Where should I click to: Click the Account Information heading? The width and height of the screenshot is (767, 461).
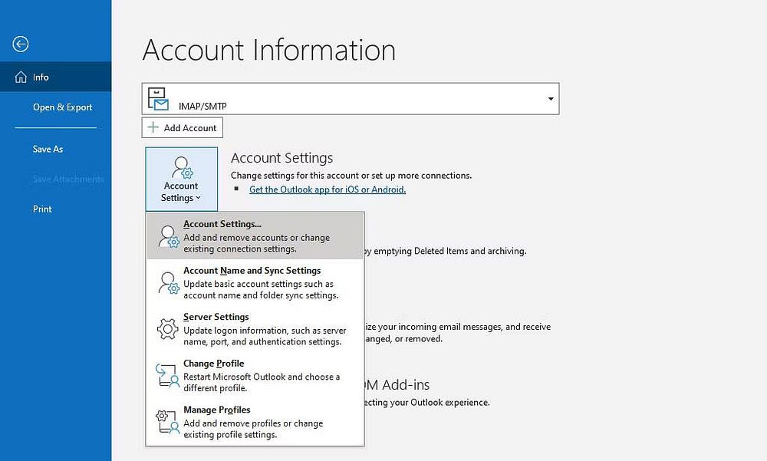tap(269, 50)
